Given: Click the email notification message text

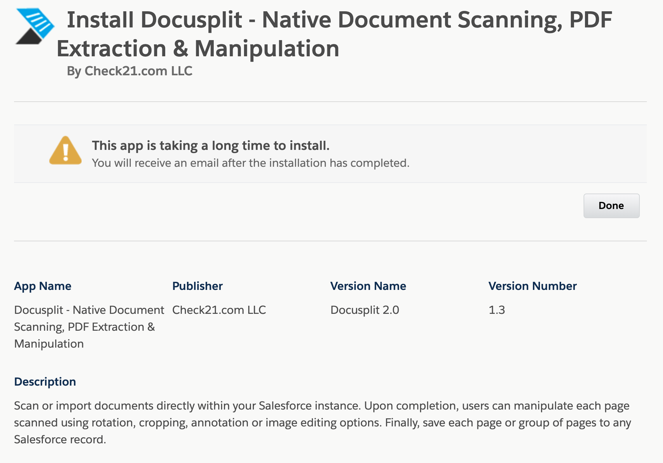Looking at the screenshot, I should 251,163.
